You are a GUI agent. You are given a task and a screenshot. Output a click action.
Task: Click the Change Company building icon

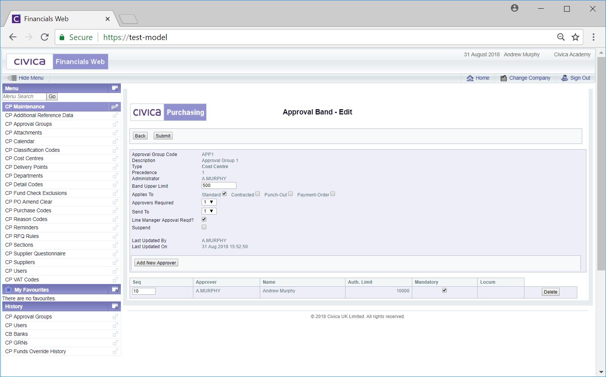click(504, 78)
